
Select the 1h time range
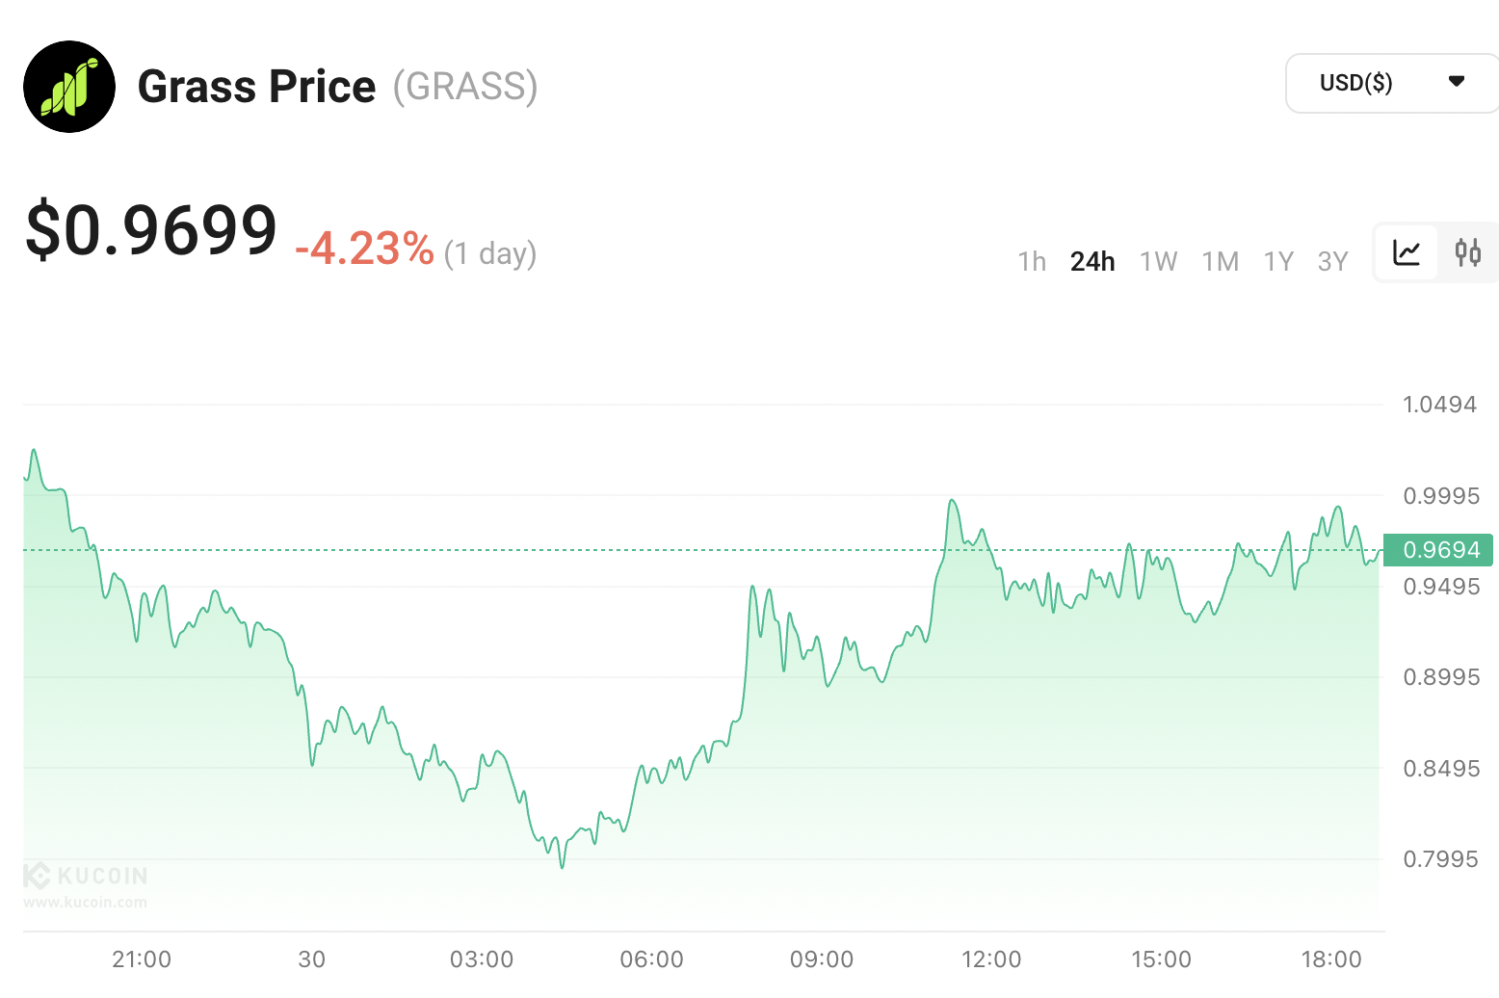pyautogui.click(x=1032, y=261)
